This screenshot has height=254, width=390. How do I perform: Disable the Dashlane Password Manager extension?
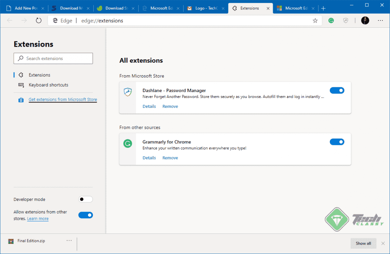pyautogui.click(x=337, y=90)
